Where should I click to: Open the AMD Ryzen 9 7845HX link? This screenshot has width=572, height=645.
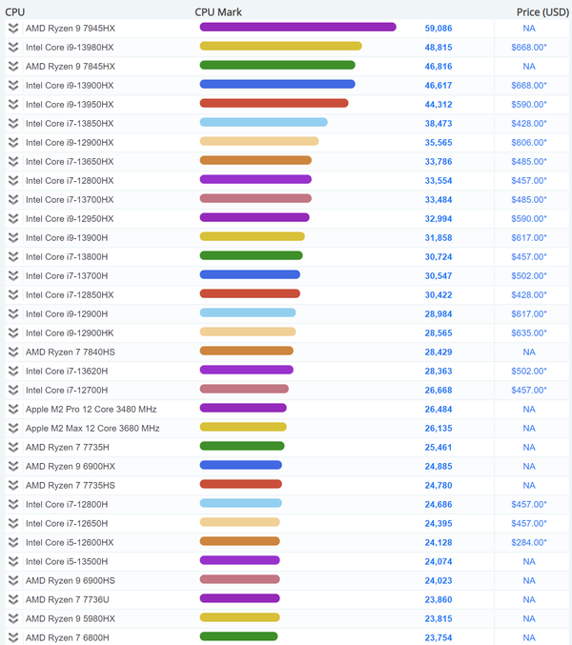(x=71, y=67)
